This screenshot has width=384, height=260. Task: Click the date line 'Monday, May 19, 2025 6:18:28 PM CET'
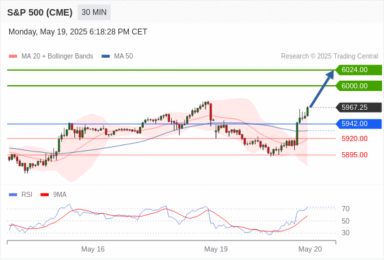coord(77,32)
